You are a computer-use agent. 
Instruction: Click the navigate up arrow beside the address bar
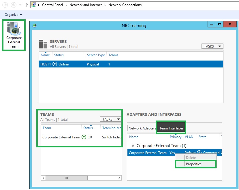[26, 5]
